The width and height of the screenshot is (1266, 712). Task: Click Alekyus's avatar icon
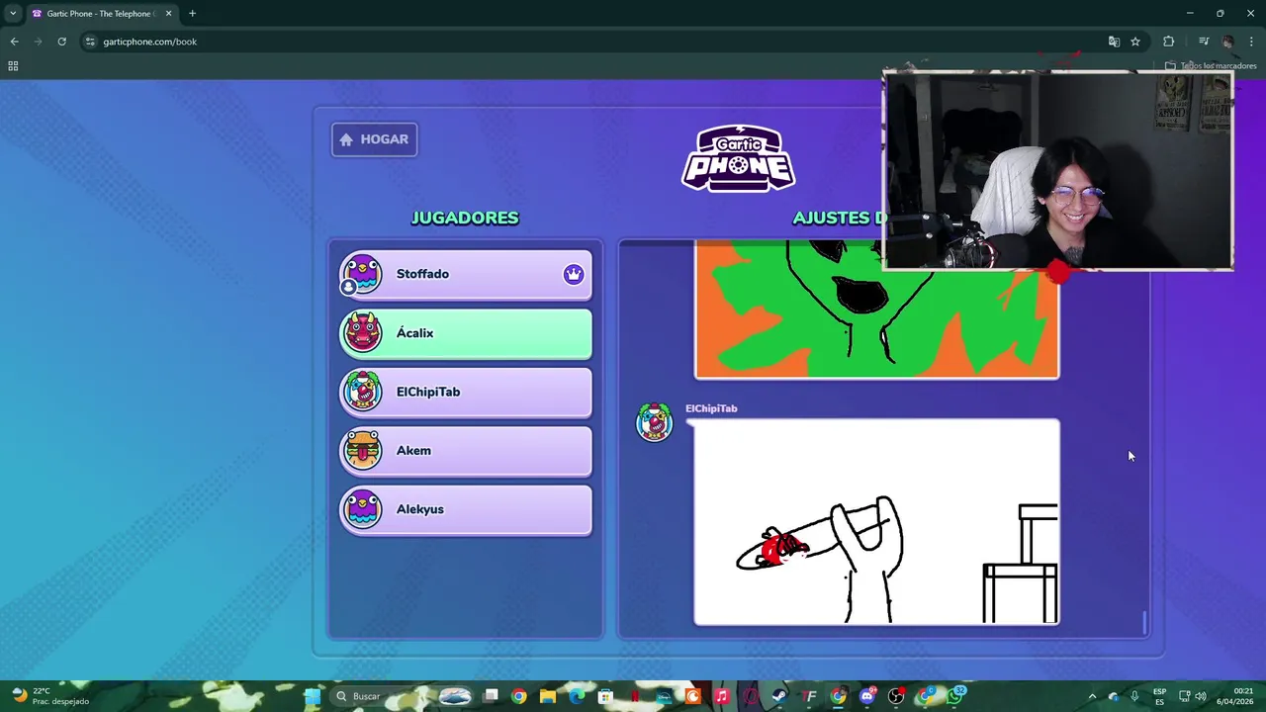coord(362,509)
